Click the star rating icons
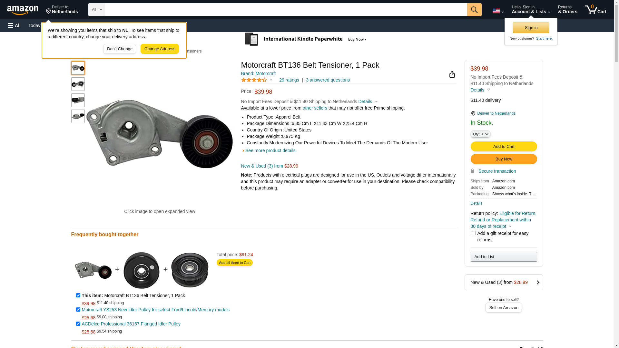The image size is (619, 348). pos(254,80)
